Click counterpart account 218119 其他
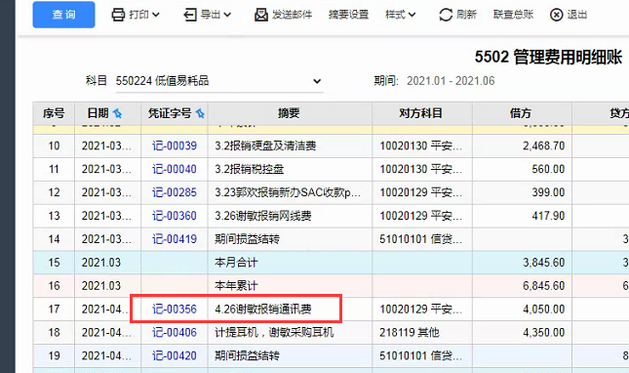 (x=410, y=332)
